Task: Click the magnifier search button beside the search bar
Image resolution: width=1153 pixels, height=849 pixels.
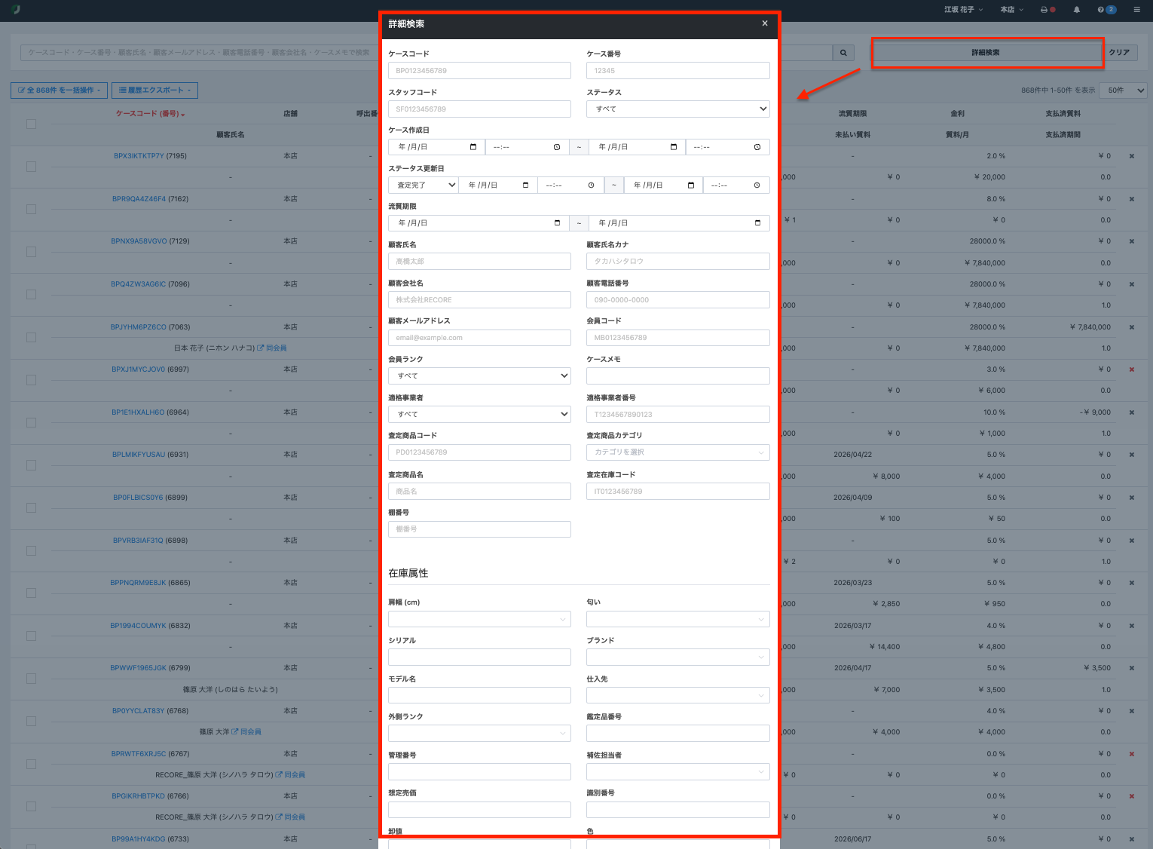Action: pyautogui.click(x=843, y=53)
